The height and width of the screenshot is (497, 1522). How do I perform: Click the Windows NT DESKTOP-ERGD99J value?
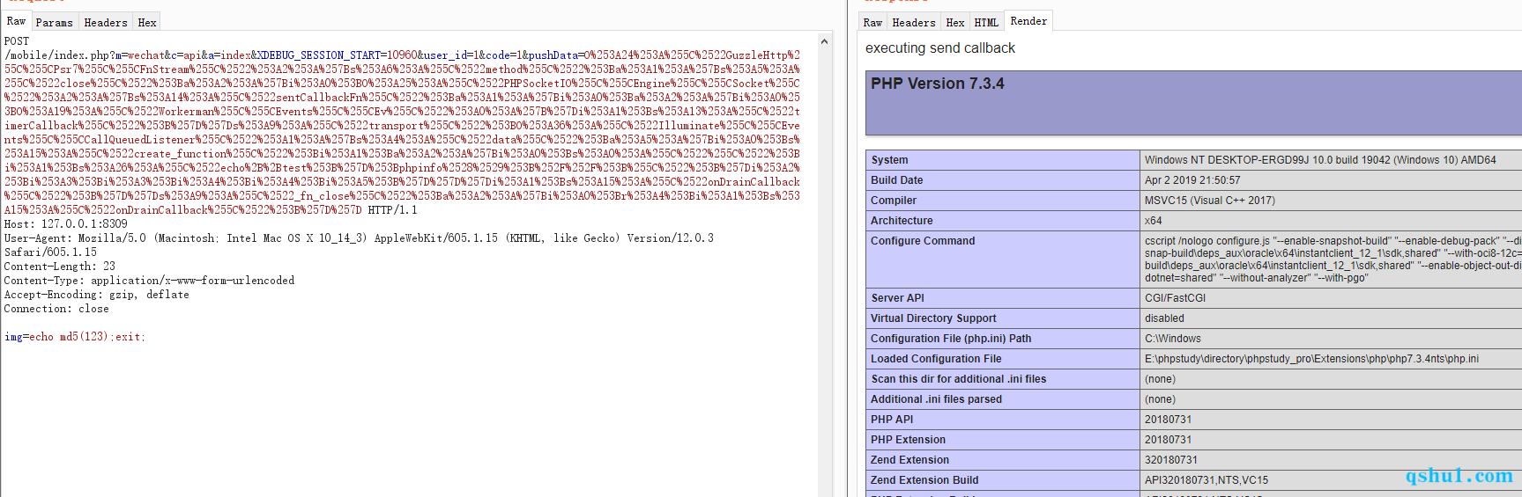tap(1320, 160)
